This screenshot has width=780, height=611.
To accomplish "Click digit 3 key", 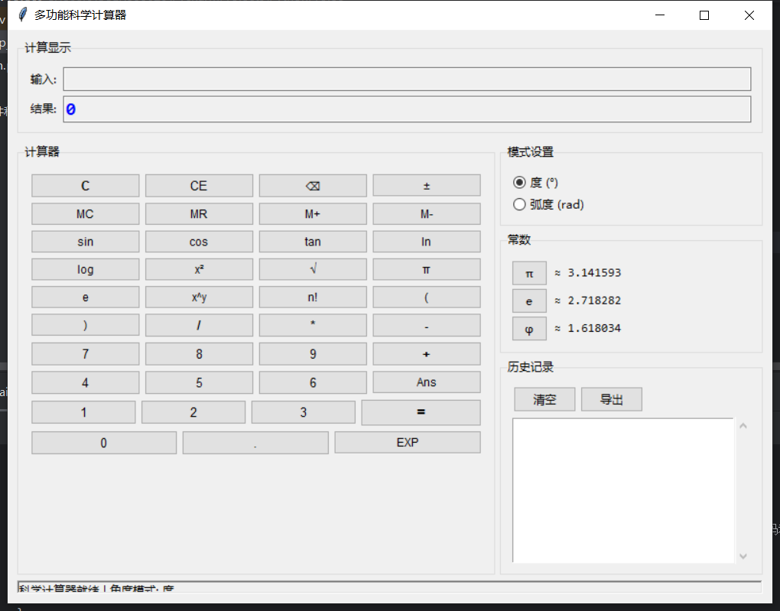I will (x=304, y=412).
